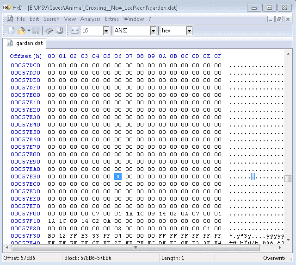296x265 pixels.
Task: Click the highlighted 00 byte in row 00057EB0
Action: pyautogui.click(x=118, y=177)
